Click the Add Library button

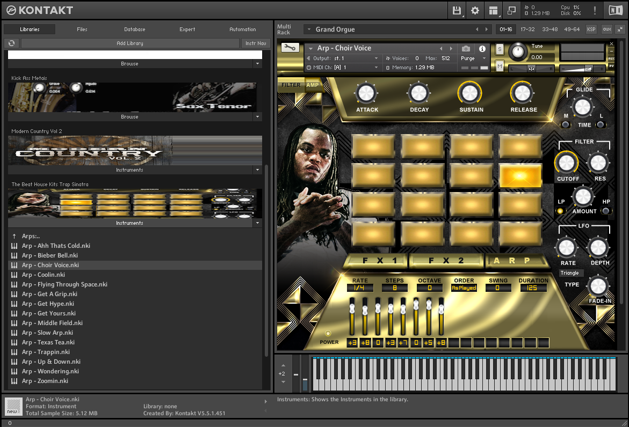[x=130, y=43]
